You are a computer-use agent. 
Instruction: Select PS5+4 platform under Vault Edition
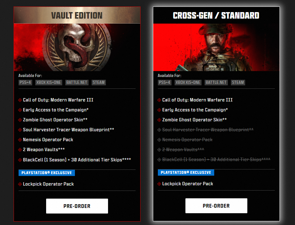coord(25,83)
